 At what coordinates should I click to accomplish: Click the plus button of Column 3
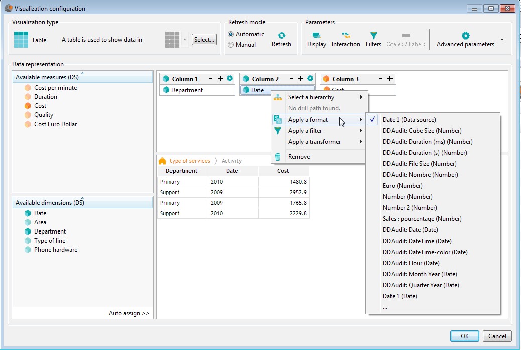(390, 78)
